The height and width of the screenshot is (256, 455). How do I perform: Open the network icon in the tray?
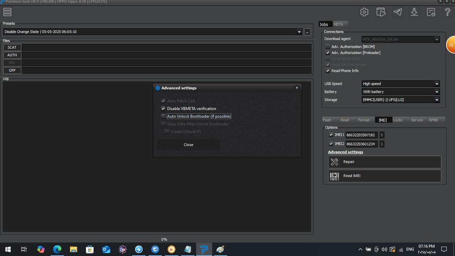click(x=401, y=249)
